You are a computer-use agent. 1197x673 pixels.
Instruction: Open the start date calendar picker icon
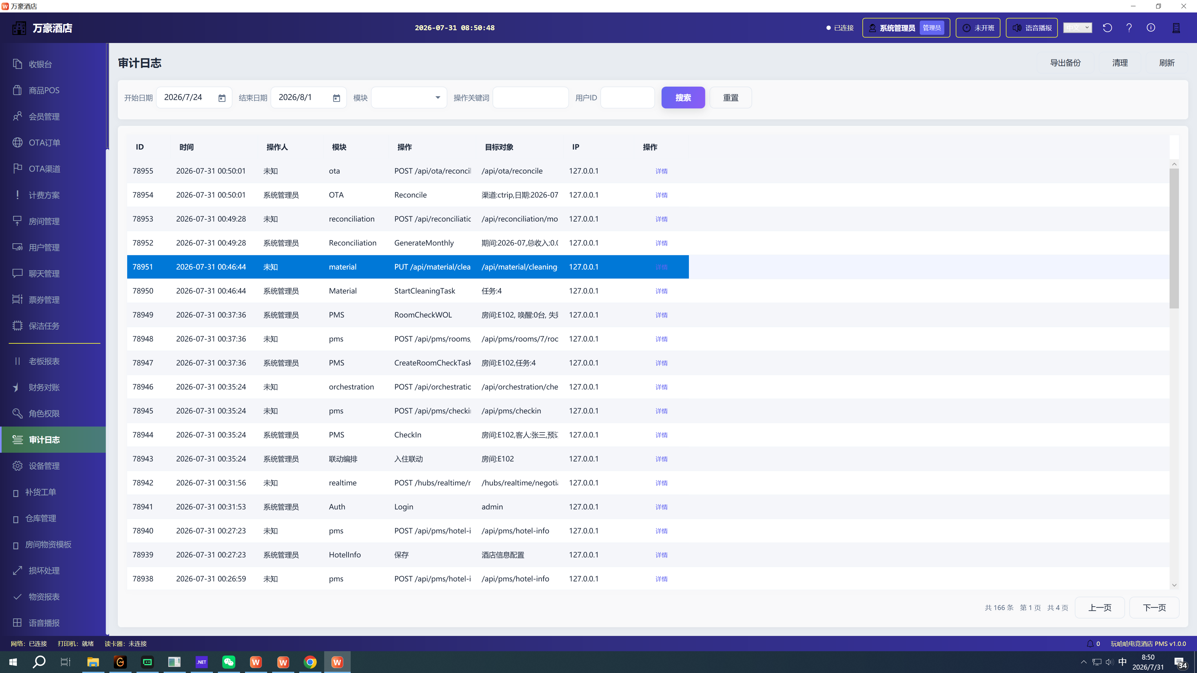(x=222, y=98)
